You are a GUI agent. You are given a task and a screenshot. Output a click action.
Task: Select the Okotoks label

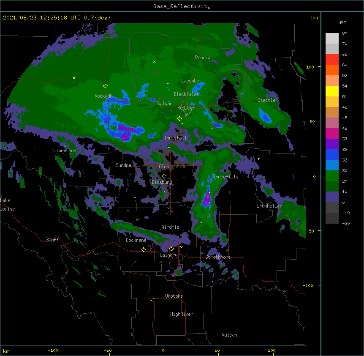pos(174,296)
